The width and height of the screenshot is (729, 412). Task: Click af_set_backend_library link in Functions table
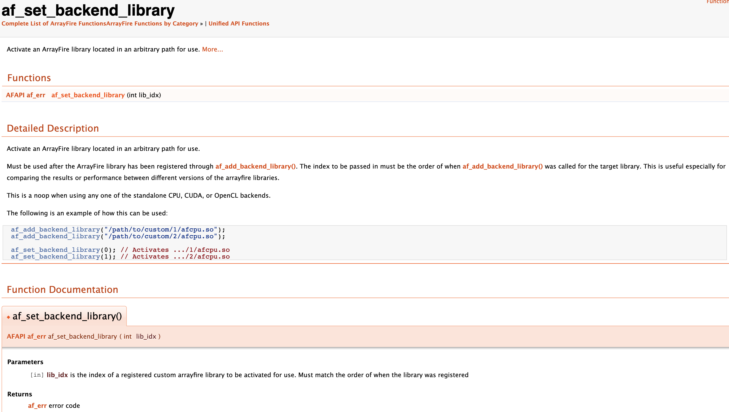88,95
